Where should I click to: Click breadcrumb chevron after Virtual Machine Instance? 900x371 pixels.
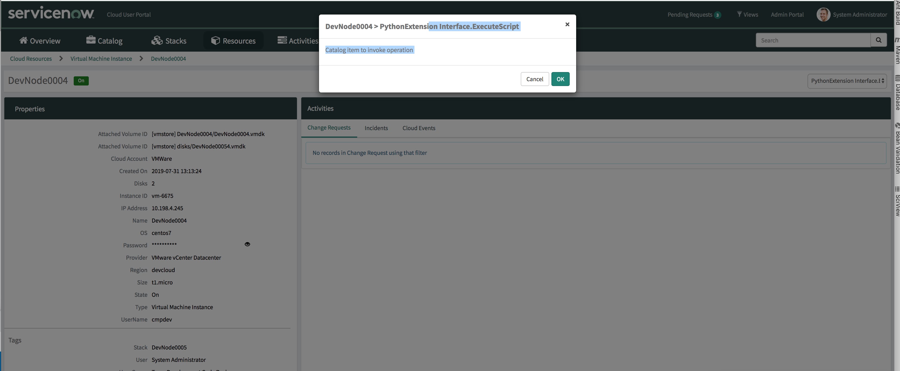pyautogui.click(x=141, y=59)
